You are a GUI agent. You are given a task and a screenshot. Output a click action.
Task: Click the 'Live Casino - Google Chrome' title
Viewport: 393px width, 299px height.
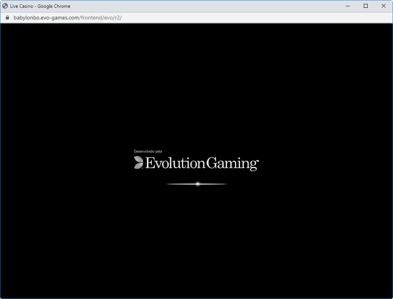[40, 6]
